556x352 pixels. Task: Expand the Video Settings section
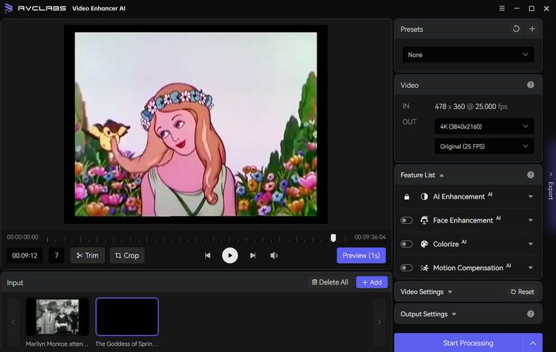click(450, 292)
